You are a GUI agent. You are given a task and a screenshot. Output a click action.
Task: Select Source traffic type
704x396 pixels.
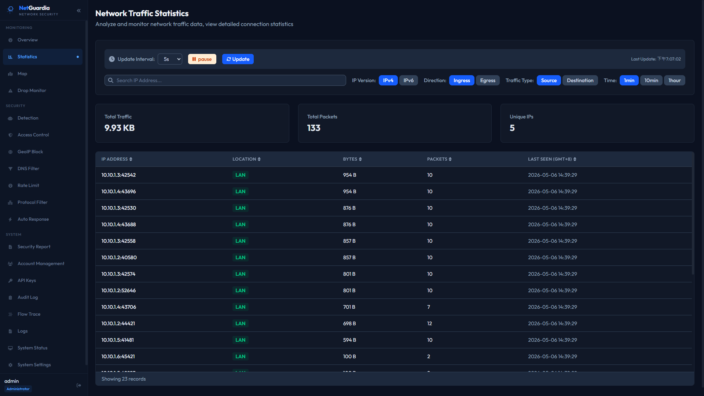[549, 80]
